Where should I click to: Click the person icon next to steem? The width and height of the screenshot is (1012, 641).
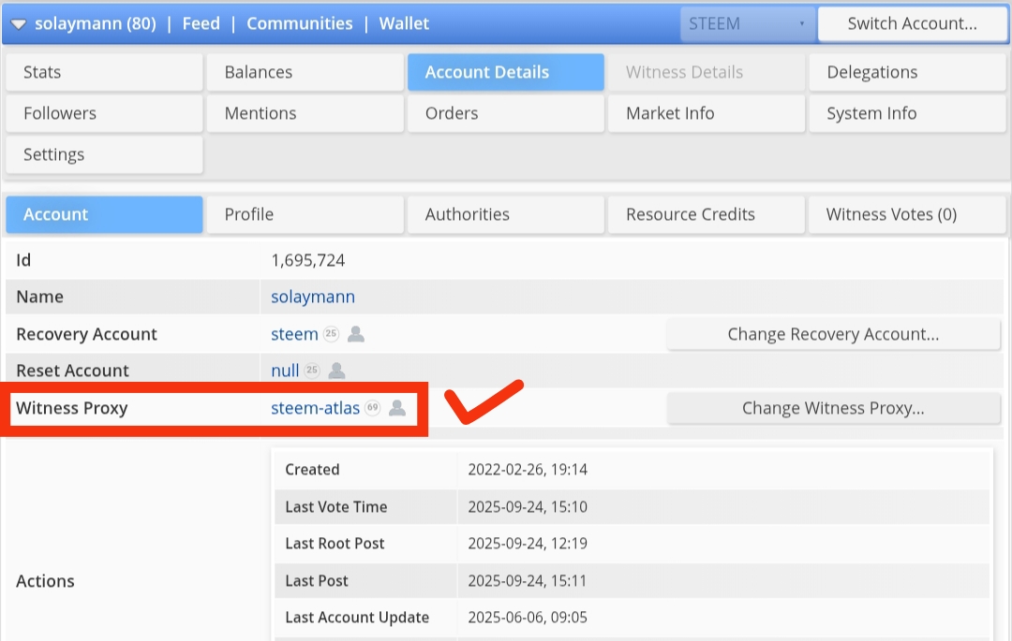coord(356,334)
